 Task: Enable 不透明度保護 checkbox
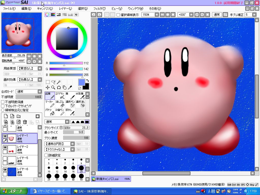click(x=3, y=102)
